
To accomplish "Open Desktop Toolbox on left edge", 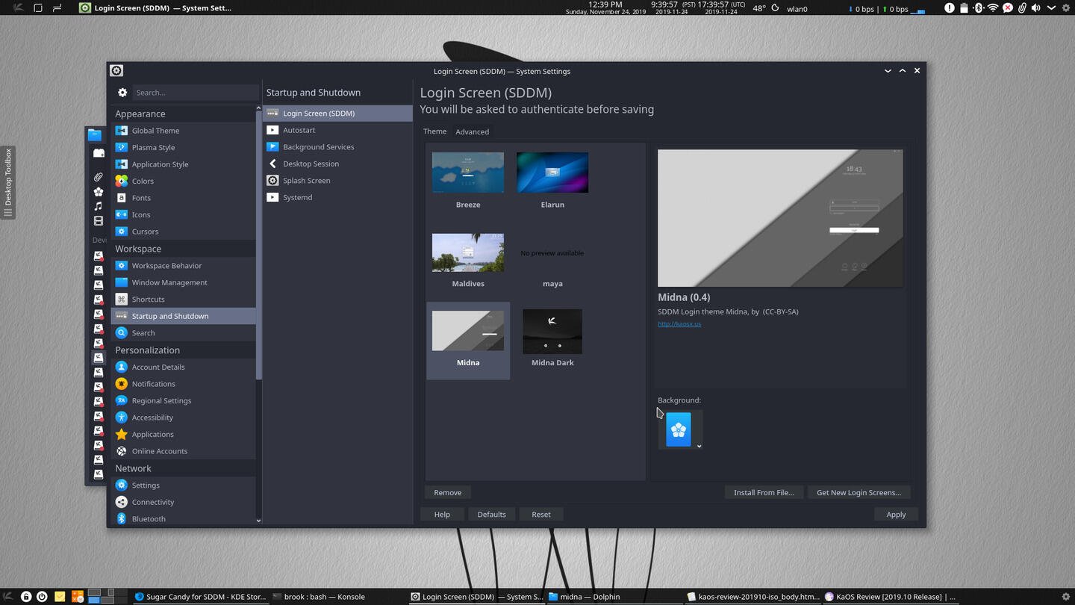I will [x=8, y=182].
